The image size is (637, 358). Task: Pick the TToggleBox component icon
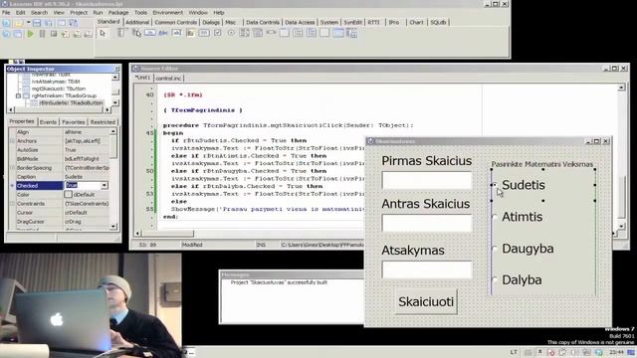[204, 33]
